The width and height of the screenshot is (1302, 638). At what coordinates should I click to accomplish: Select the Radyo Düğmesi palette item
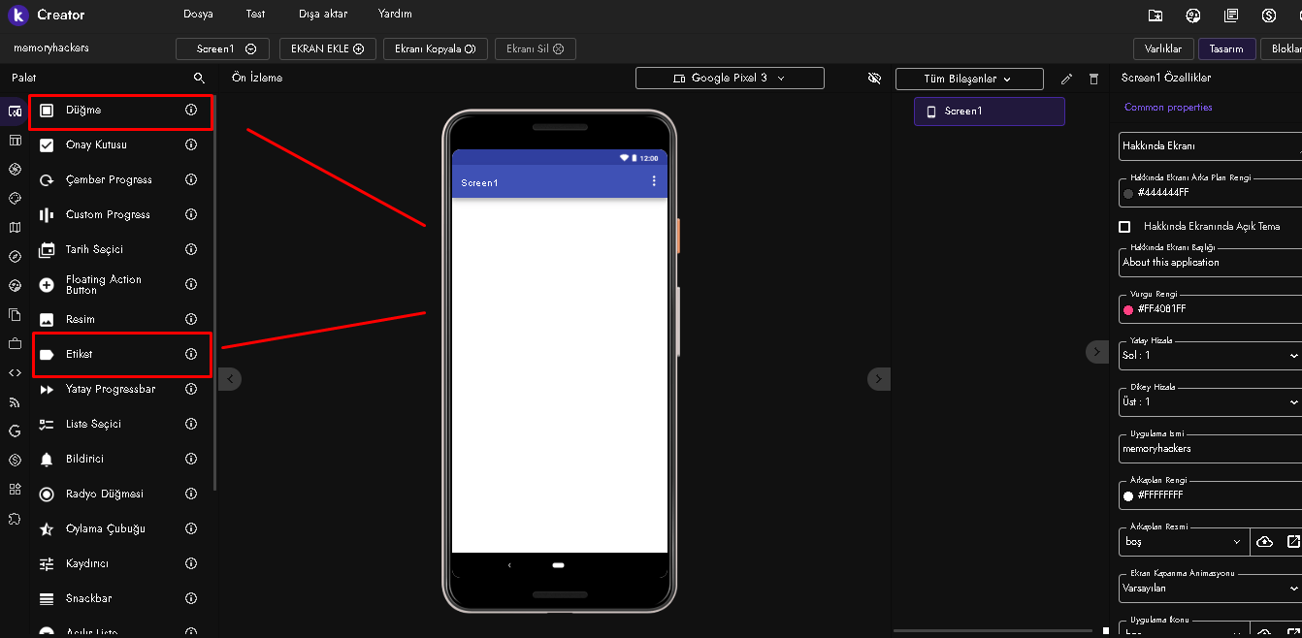(x=120, y=494)
